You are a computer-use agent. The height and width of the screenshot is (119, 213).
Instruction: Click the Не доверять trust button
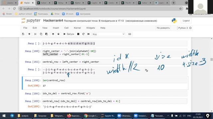pyautogui.click(x=163, y=28)
